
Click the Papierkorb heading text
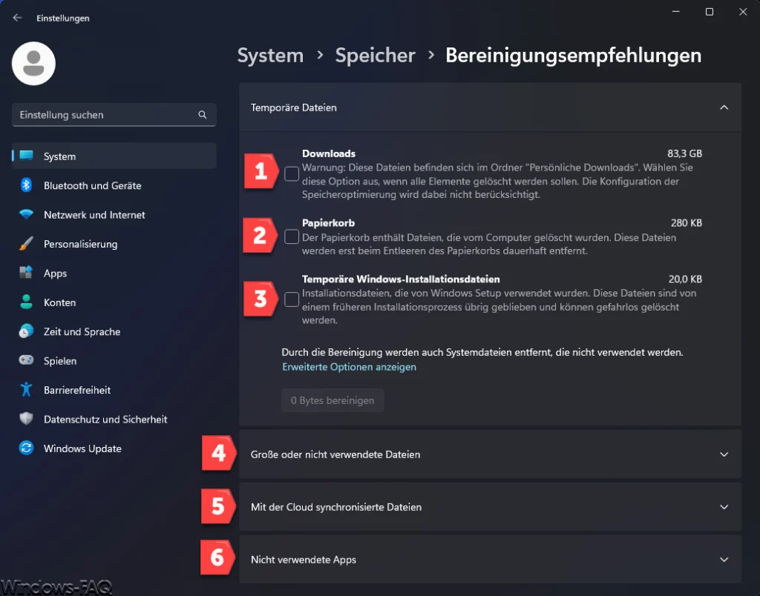[328, 222]
